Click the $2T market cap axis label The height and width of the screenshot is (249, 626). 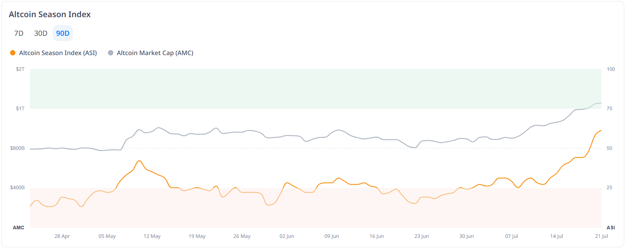click(x=20, y=69)
